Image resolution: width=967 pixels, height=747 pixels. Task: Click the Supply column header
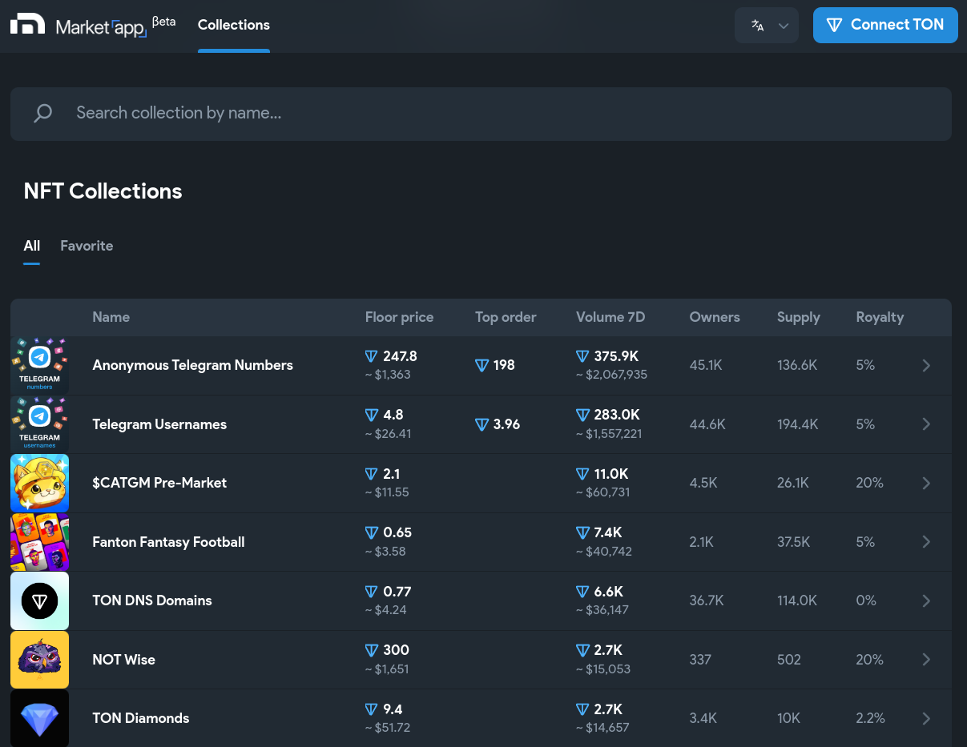(x=799, y=317)
